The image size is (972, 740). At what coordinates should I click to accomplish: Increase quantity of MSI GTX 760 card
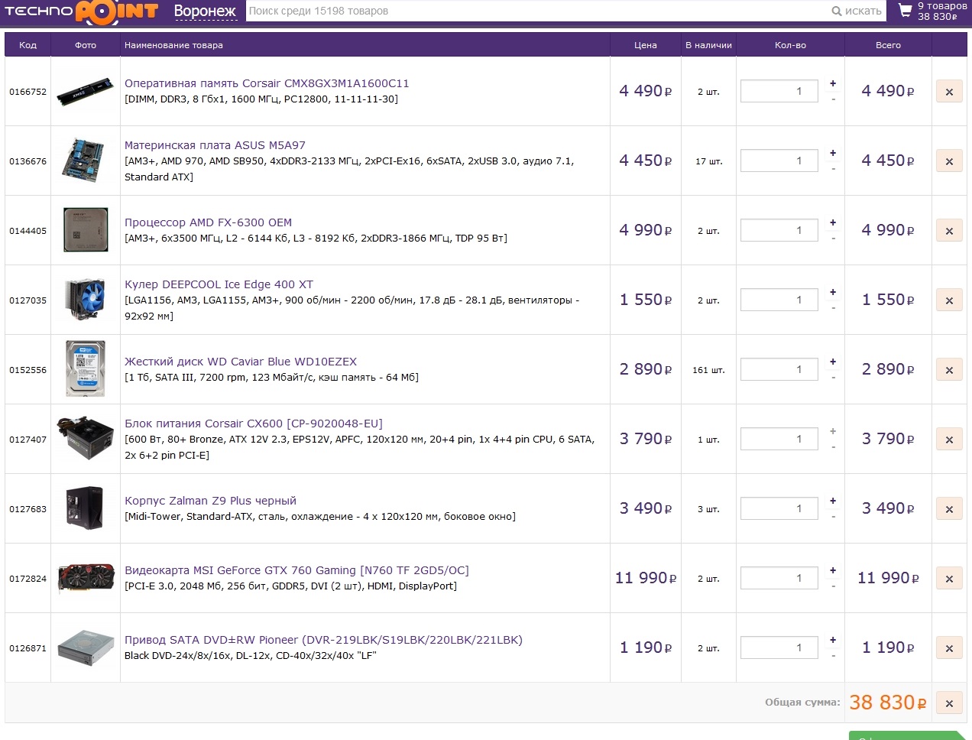tap(833, 570)
